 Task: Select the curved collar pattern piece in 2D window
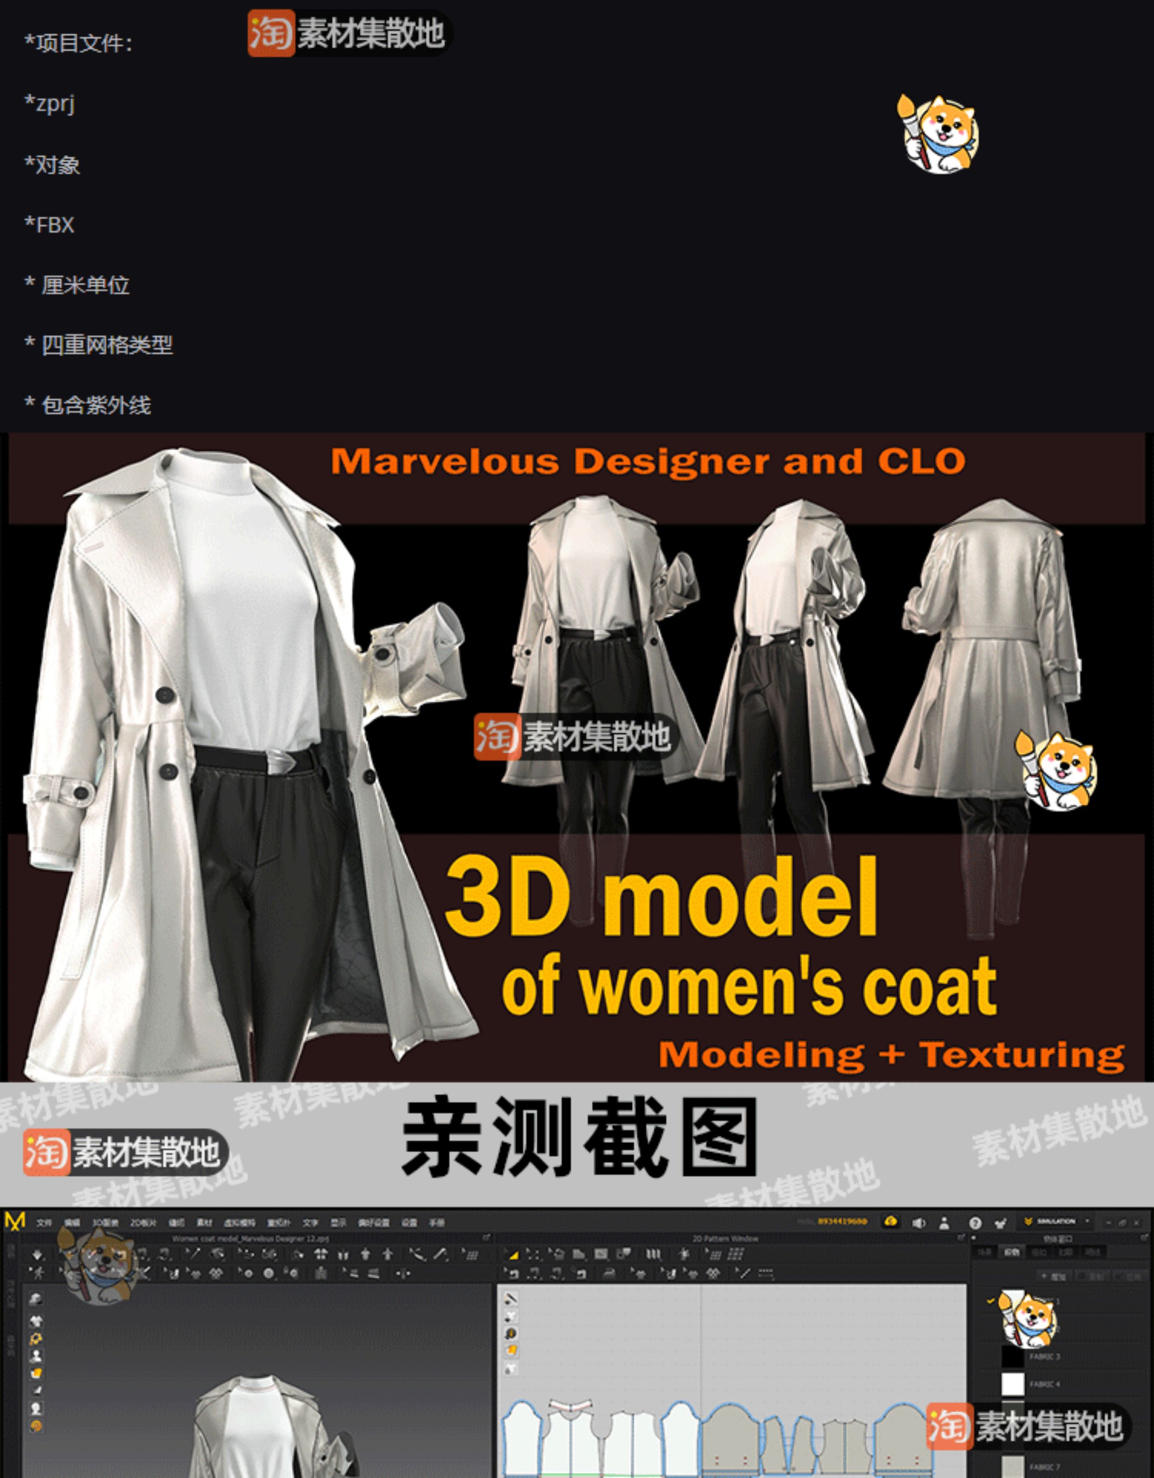coord(570,1405)
